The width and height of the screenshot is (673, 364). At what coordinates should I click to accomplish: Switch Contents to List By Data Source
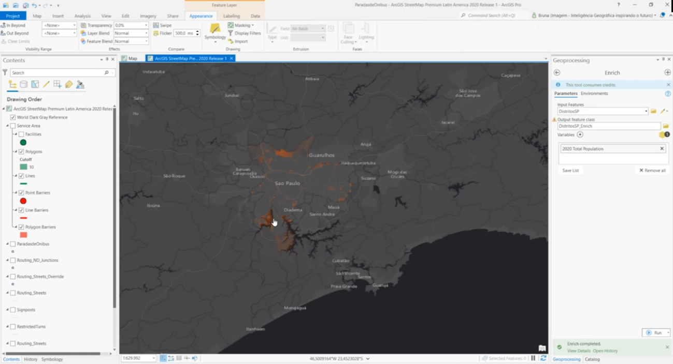click(x=24, y=84)
